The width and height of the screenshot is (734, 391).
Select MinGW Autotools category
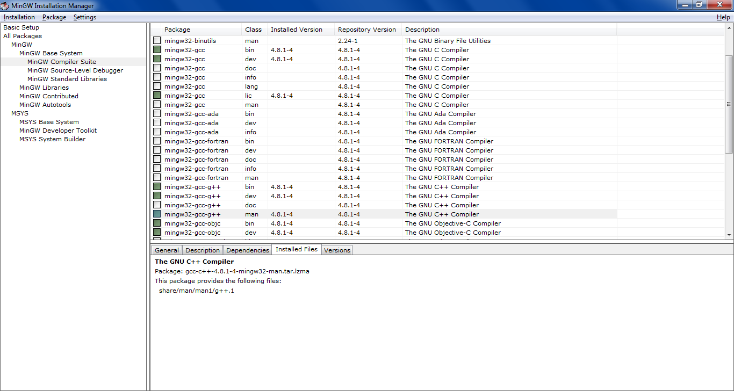(x=45, y=105)
